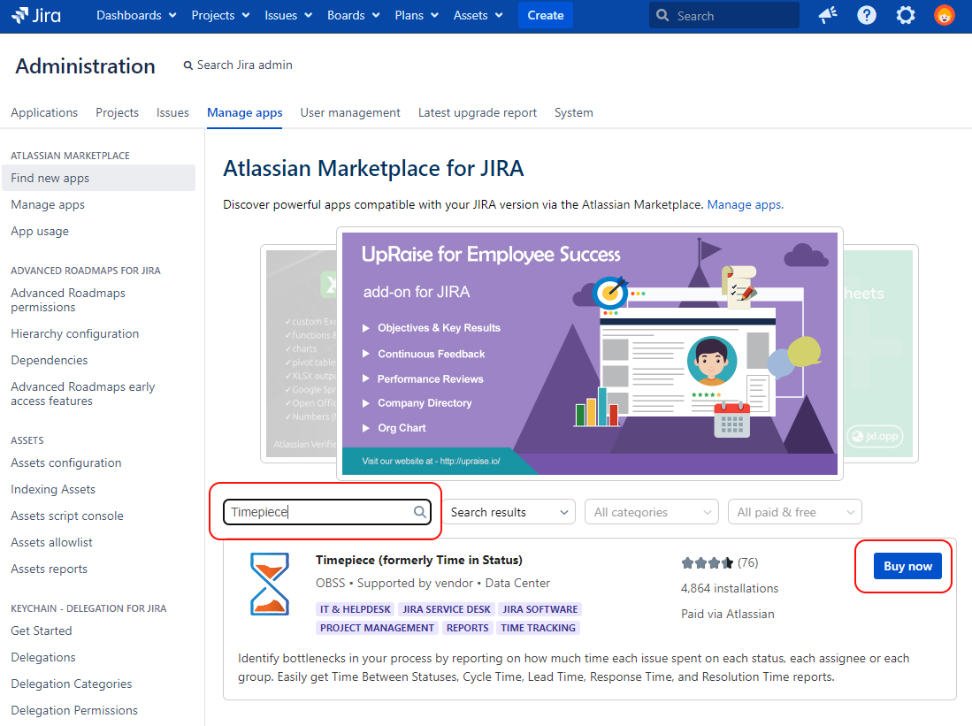Open the help question mark icon
The height and width of the screenshot is (726, 972).
tap(867, 15)
